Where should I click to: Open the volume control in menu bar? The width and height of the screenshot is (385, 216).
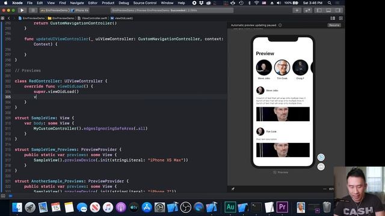pos(279,3)
